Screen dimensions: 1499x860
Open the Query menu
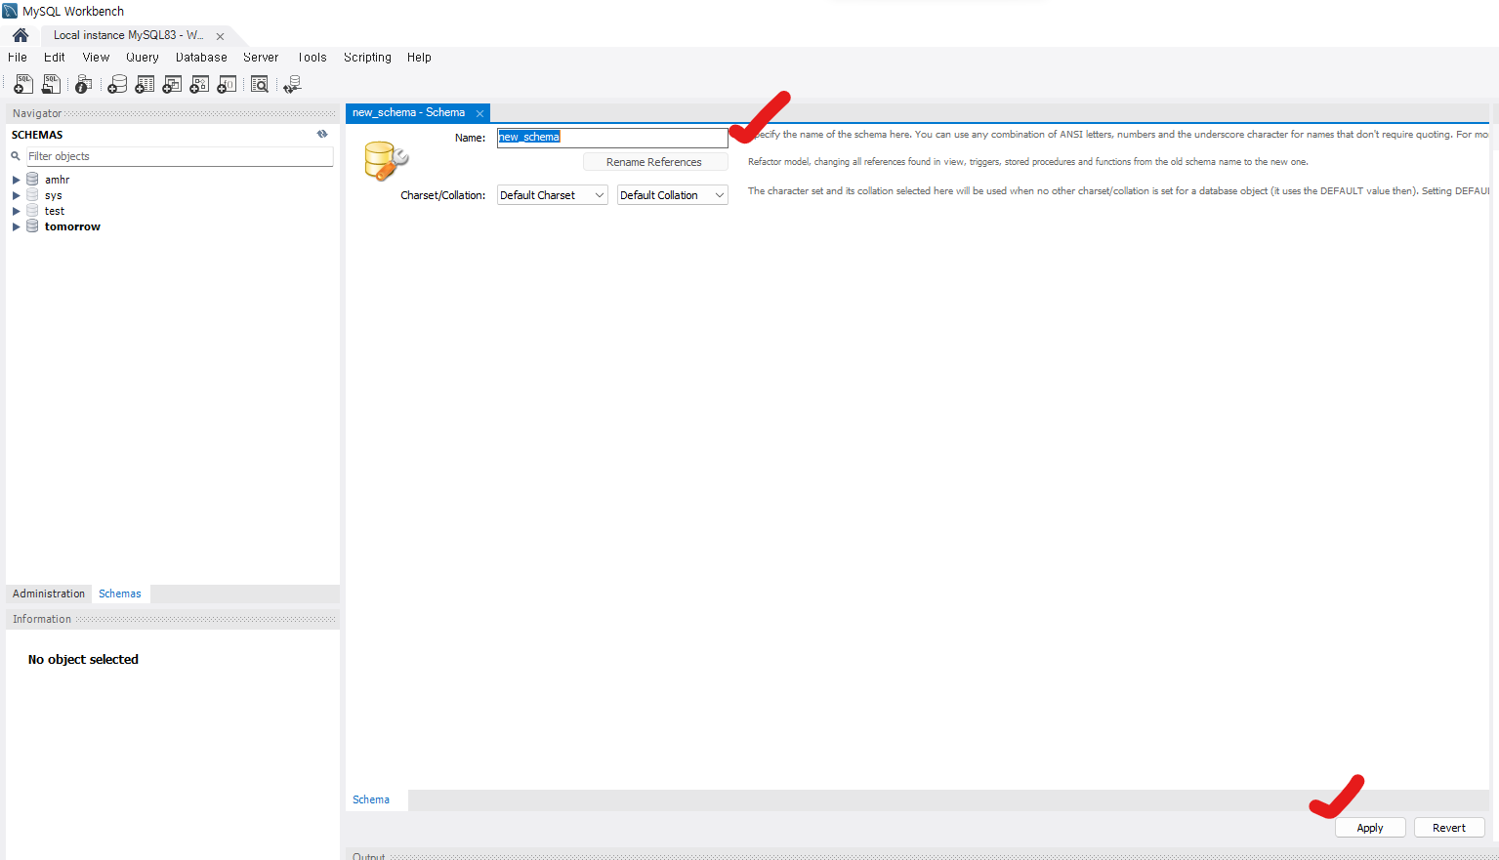click(x=143, y=58)
